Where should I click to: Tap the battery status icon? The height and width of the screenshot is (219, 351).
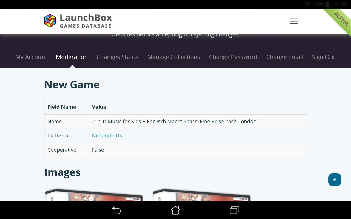329,4
